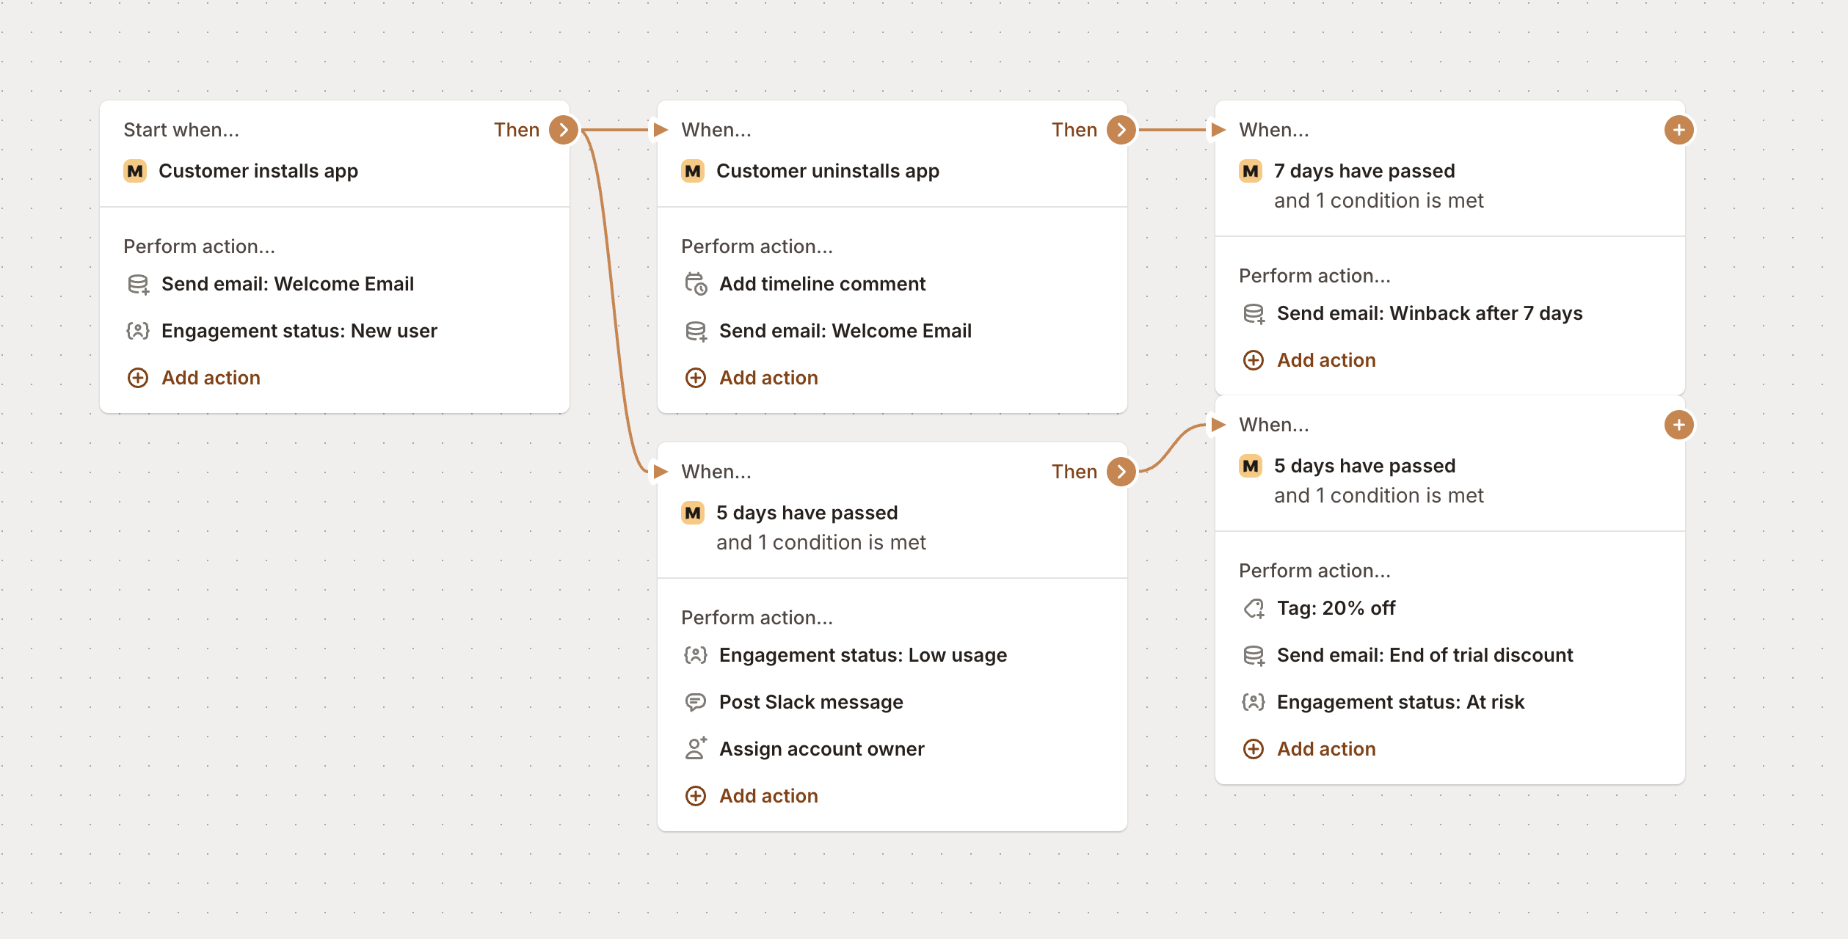Expand Then chevron on middle 5 days card

click(1121, 472)
